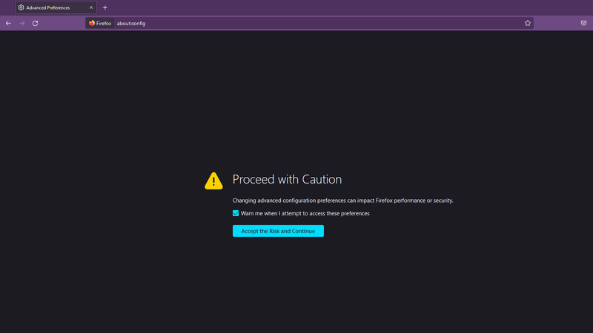Focus the about:config address field
593x333 pixels.
pos(296,23)
